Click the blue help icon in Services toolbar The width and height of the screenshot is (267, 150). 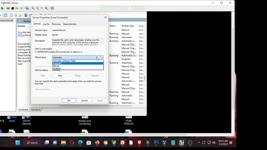(x=26, y=15)
